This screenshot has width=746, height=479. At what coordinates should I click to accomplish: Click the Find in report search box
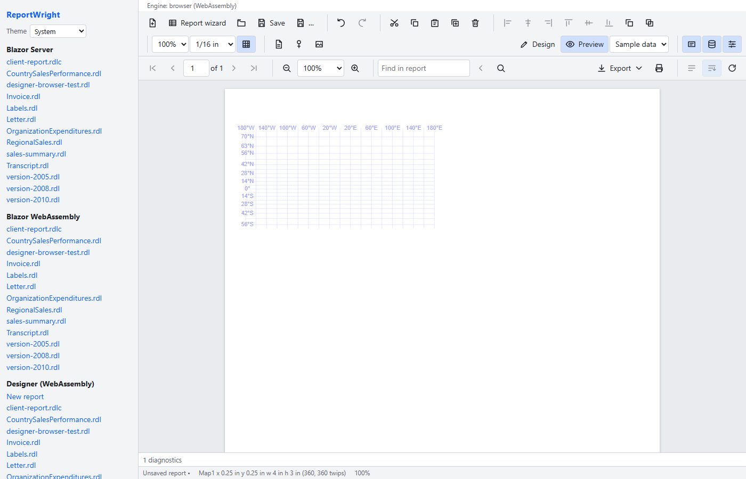424,68
